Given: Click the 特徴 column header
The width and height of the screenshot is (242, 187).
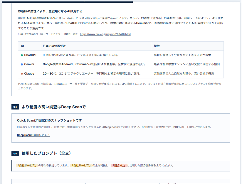Looking at the screenshot, I should (x=187, y=46).
